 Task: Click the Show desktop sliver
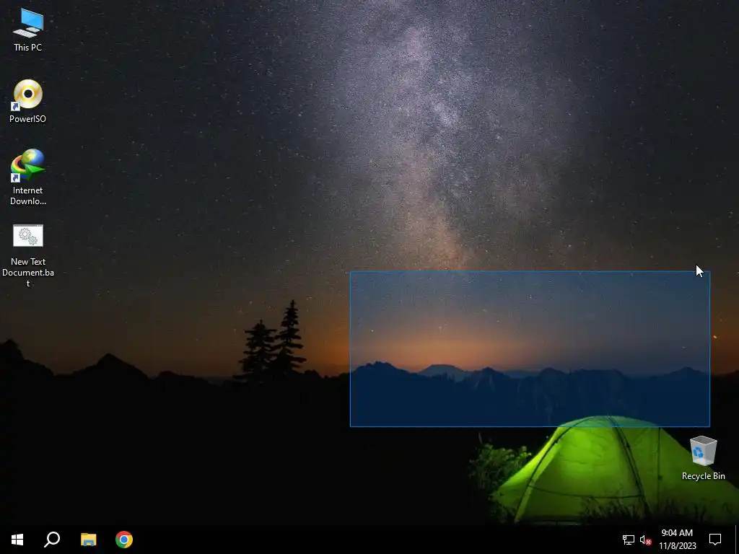tap(737, 540)
